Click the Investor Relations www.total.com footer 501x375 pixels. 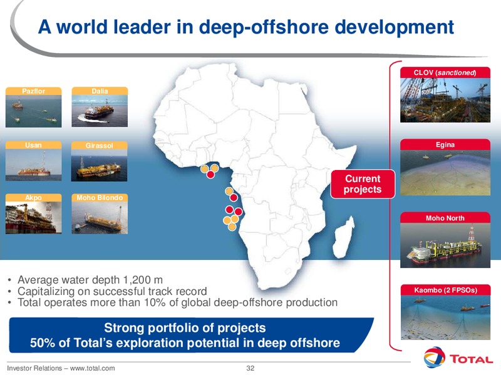(x=61, y=368)
